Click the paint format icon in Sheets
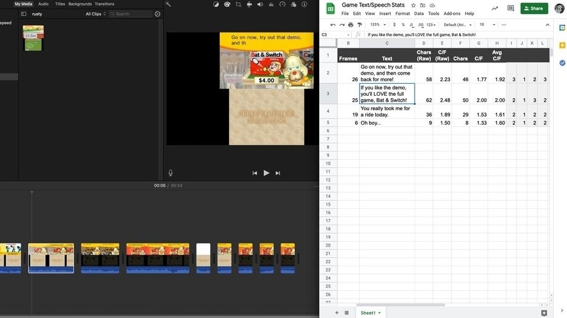The image size is (567, 318). click(360, 25)
